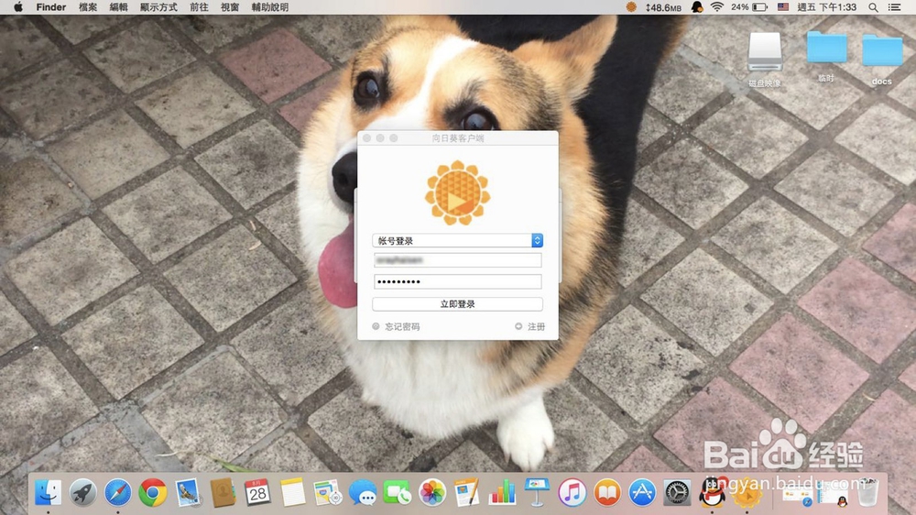Open System Preferences in the Dock

click(x=677, y=492)
